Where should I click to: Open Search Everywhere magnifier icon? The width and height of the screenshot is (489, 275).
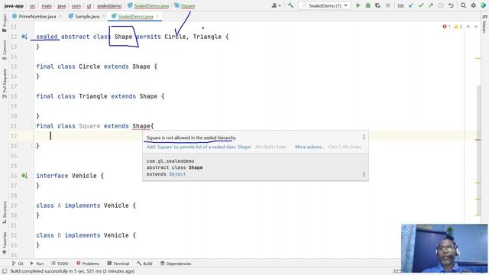[464, 5]
